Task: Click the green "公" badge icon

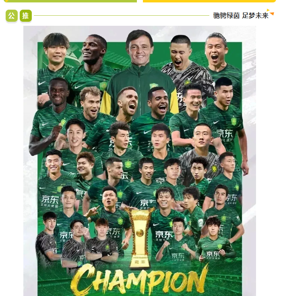Action: tap(12, 16)
